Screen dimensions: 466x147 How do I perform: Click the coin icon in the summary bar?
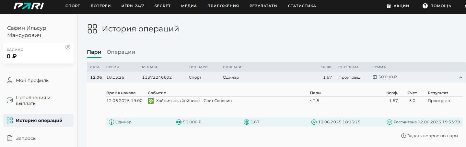click(179, 122)
